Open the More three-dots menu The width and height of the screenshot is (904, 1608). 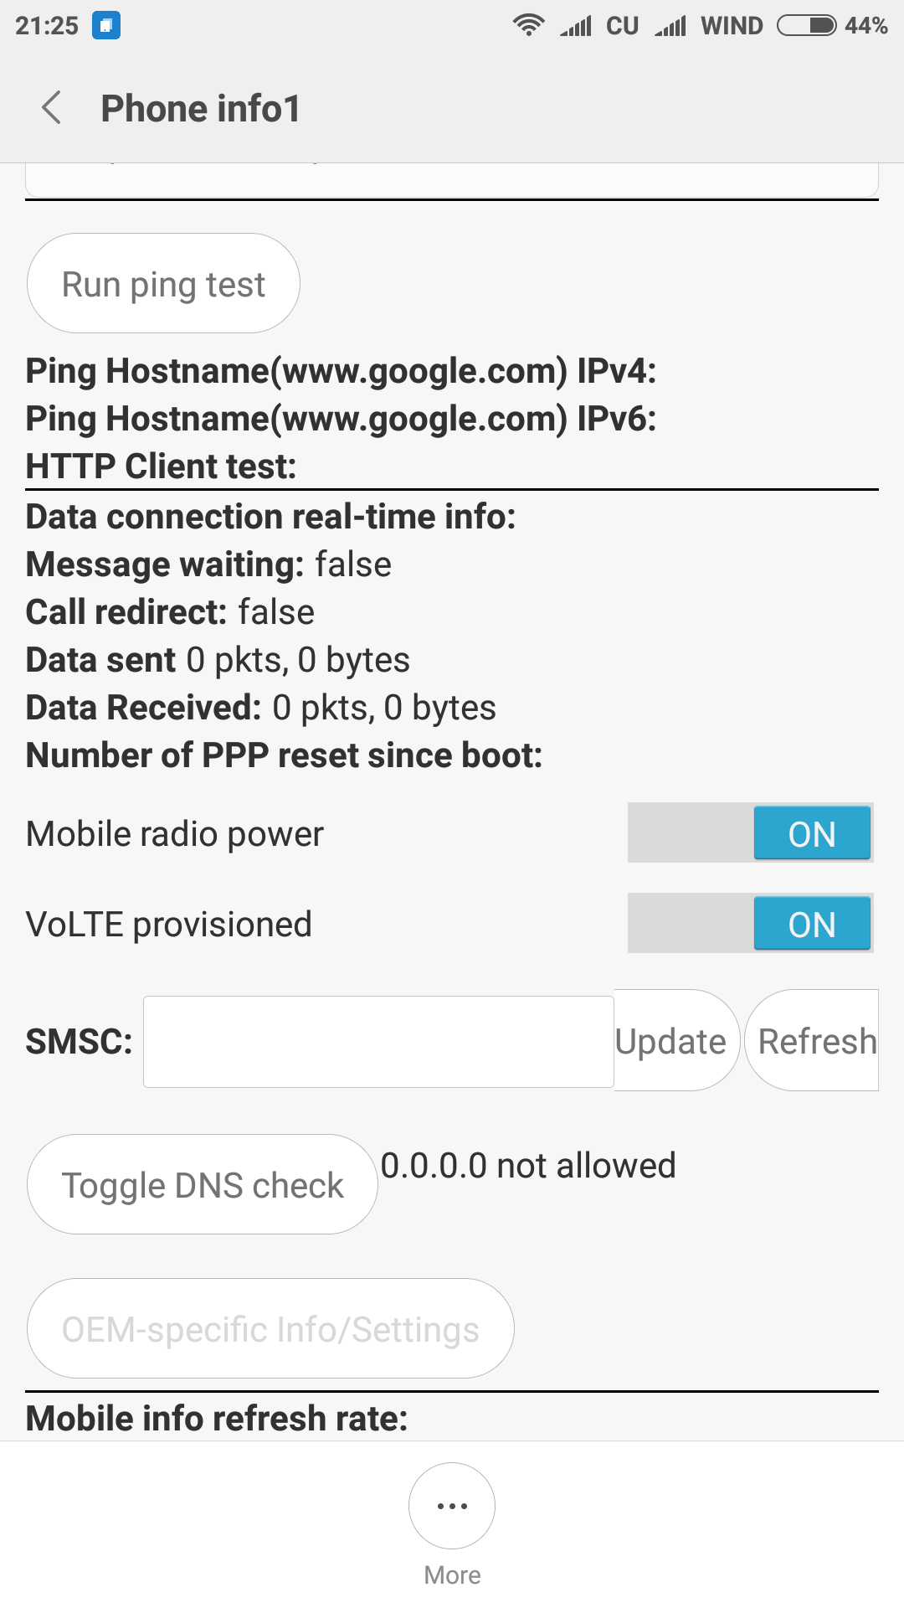click(452, 1506)
